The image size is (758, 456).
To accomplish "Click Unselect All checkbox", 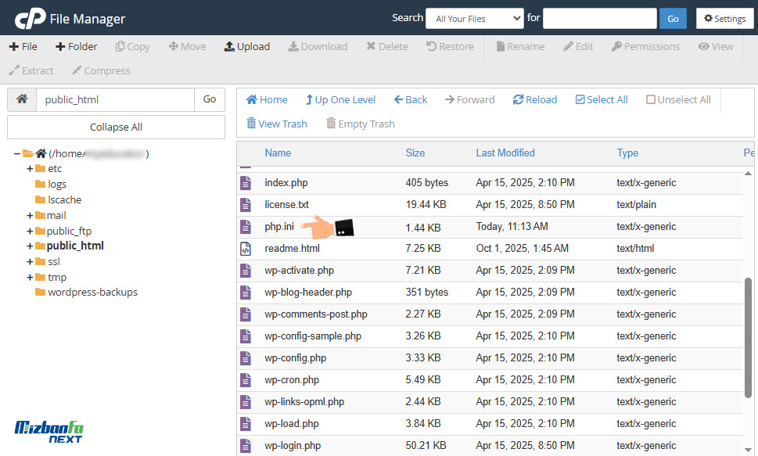I will (x=651, y=100).
